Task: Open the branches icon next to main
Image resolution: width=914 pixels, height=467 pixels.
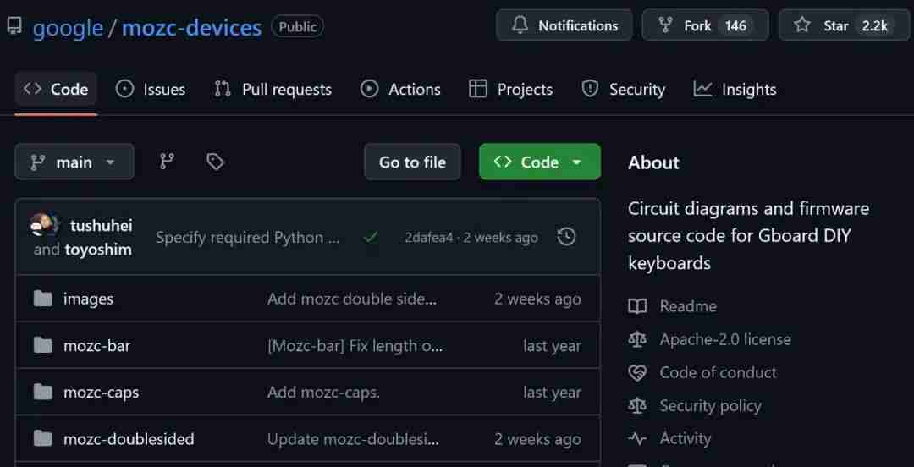Action: click(x=168, y=162)
